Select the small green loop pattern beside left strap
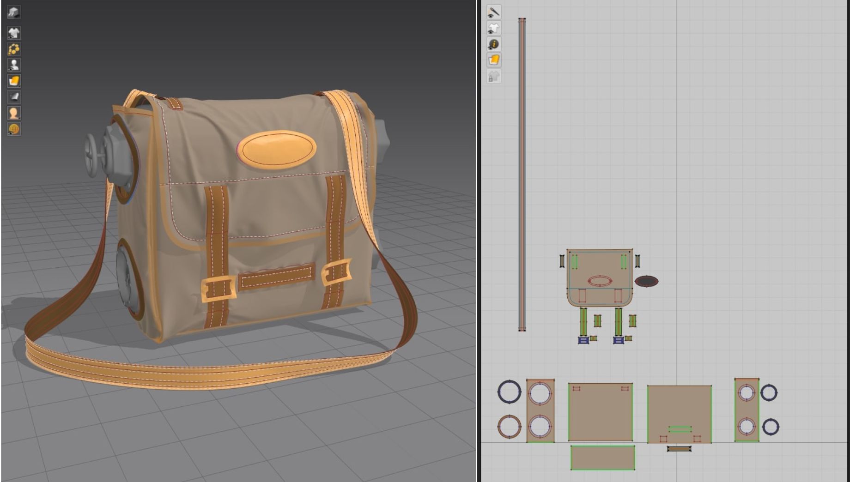Screen dimensions: 850x482 coord(598,321)
